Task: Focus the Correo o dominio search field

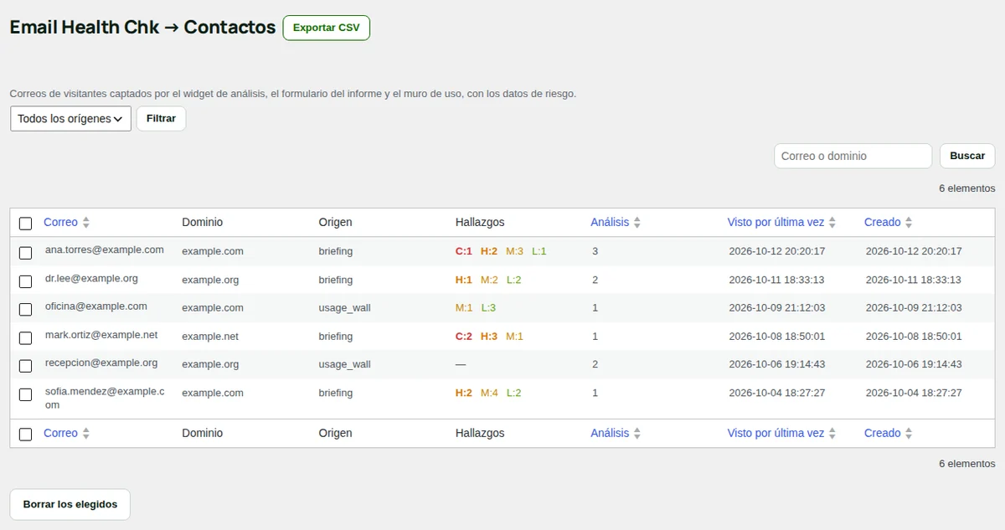Action: pyautogui.click(x=853, y=156)
